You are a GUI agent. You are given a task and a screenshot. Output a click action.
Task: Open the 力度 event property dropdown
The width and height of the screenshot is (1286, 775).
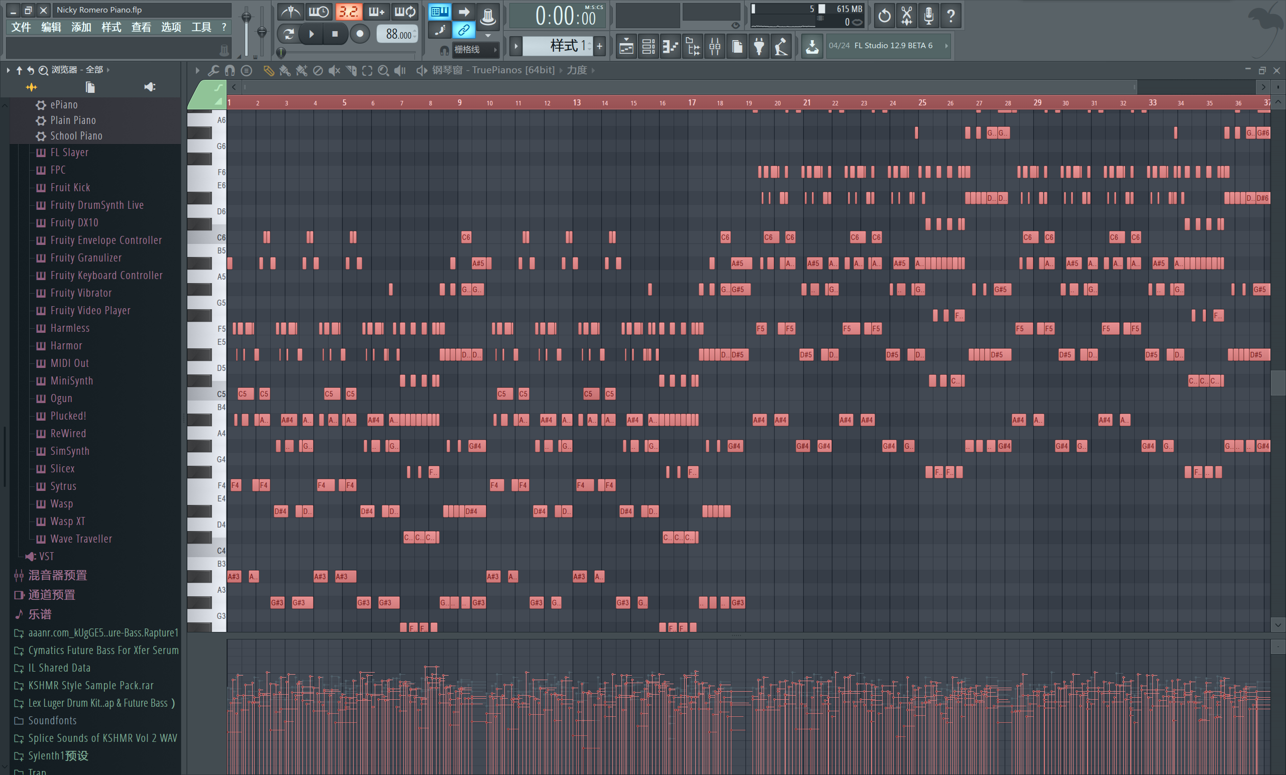pos(577,70)
